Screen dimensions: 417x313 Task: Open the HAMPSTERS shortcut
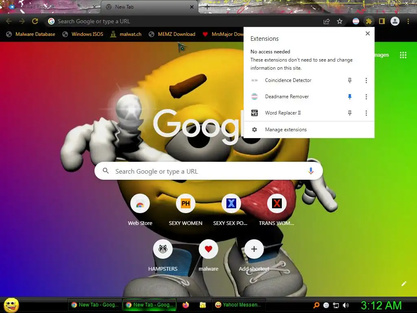pyautogui.click(x=163, y=256)
